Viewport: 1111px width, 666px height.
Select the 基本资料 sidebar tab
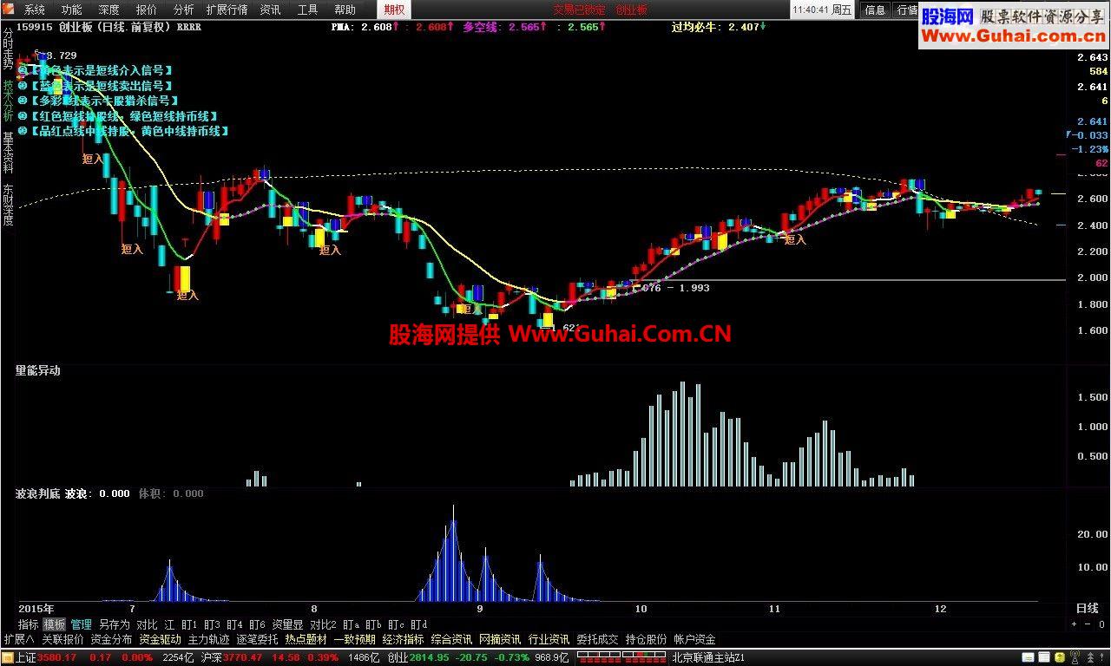pyautogui.click(x=8, y=152)
